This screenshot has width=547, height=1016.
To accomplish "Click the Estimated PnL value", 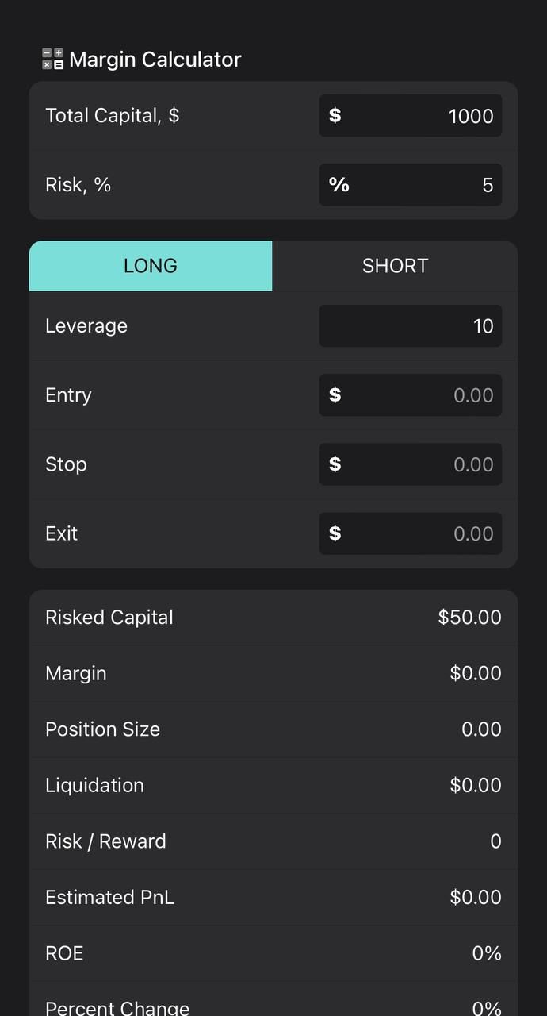I will [476, 897].
